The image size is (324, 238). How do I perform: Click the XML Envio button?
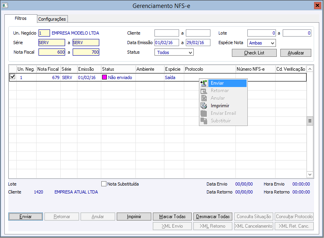pos(172,226)
